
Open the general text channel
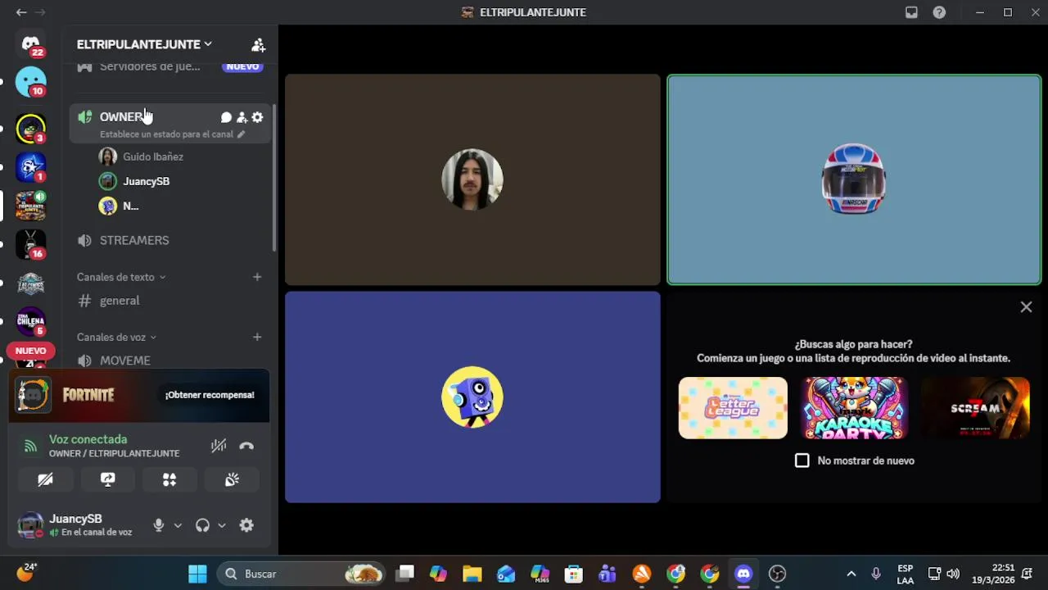(x=169, y=301)
